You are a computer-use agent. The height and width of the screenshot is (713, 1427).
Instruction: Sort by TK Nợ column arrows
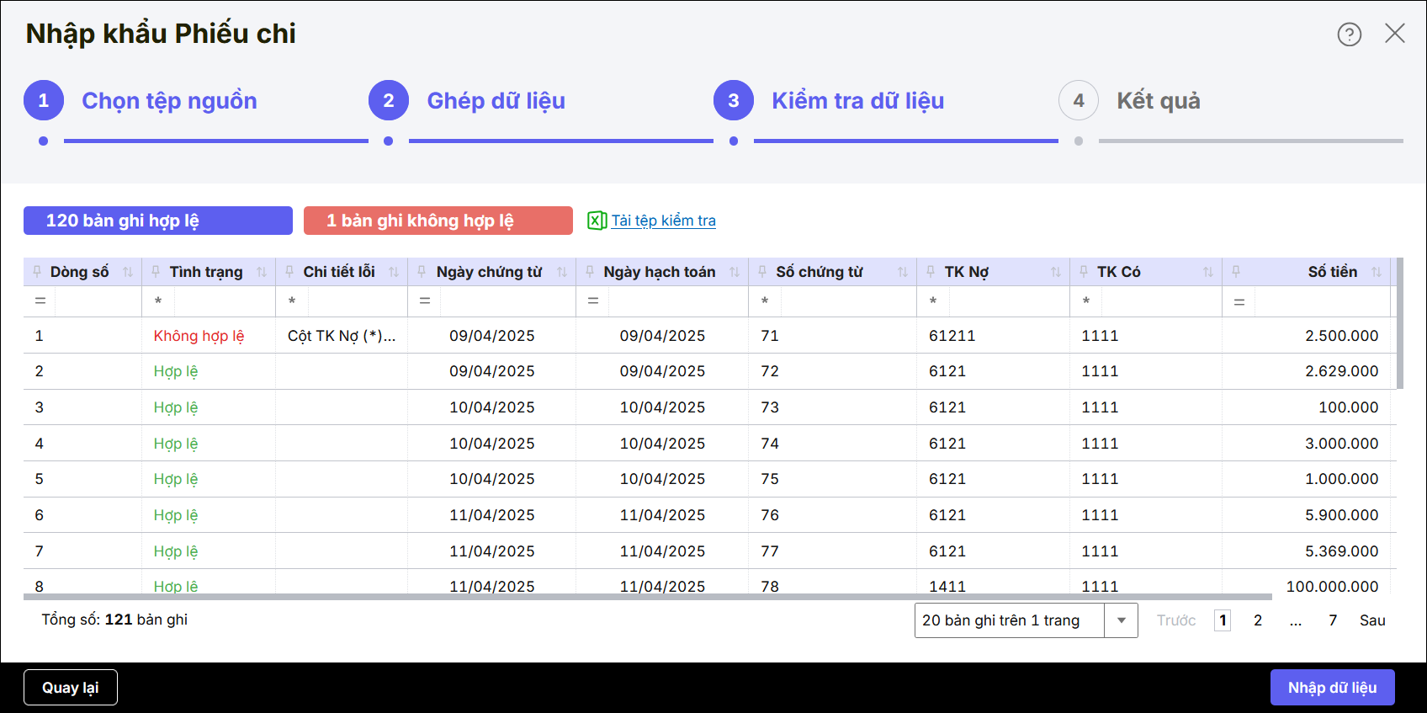coord(1056,272)
